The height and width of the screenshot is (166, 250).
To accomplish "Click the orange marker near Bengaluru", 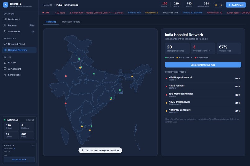I will coord(82,126).
